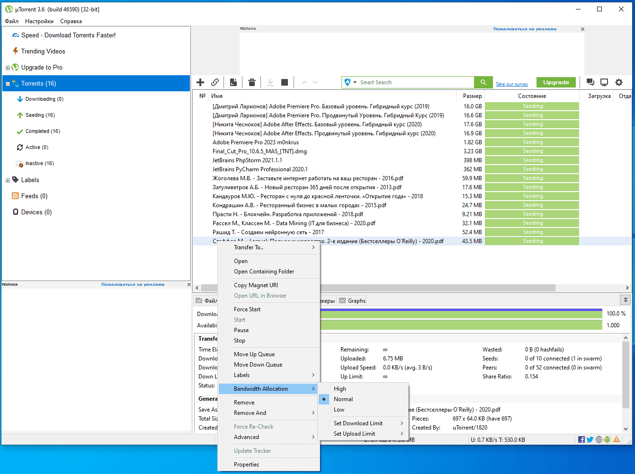Click the Android icon in status bar
Screen dimensions: 635x474
608,439
